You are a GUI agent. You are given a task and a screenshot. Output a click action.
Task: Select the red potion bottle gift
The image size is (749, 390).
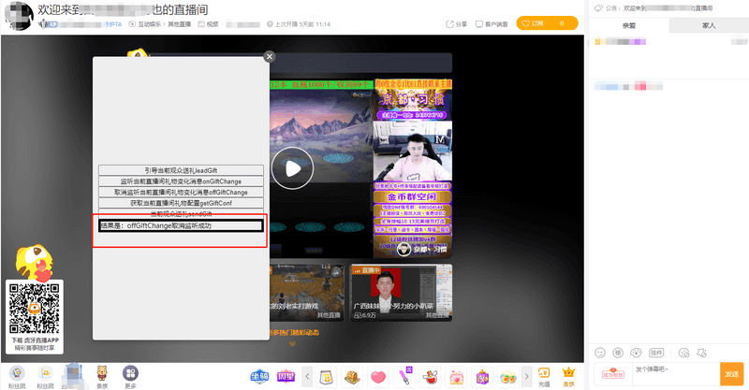point(430,377)
